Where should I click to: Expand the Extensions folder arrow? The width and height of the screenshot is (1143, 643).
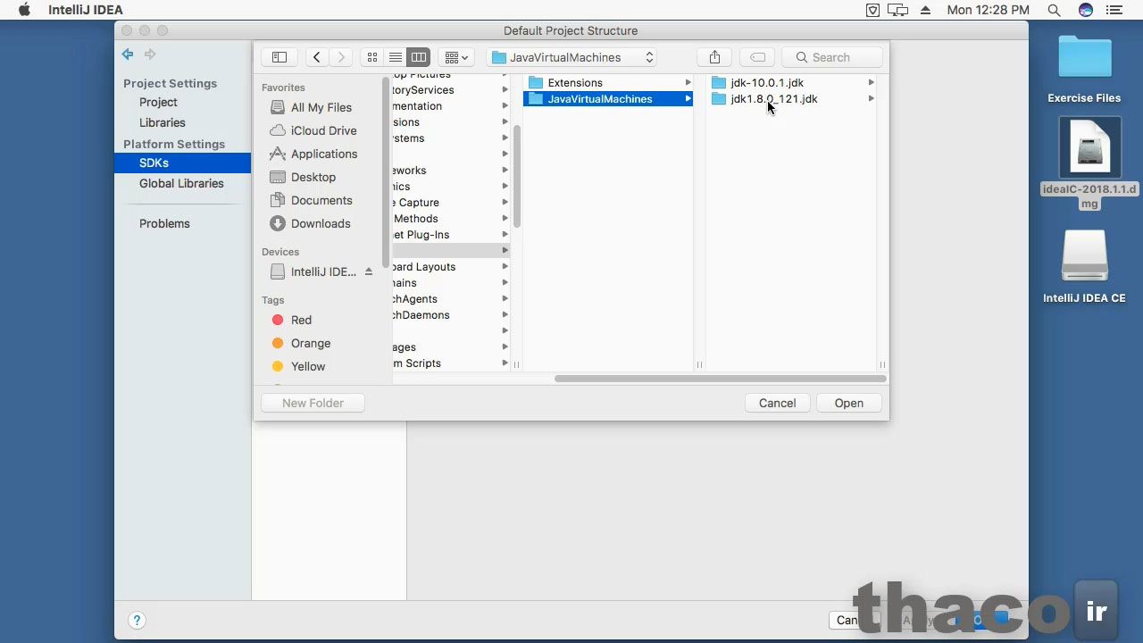click(688, 83)
